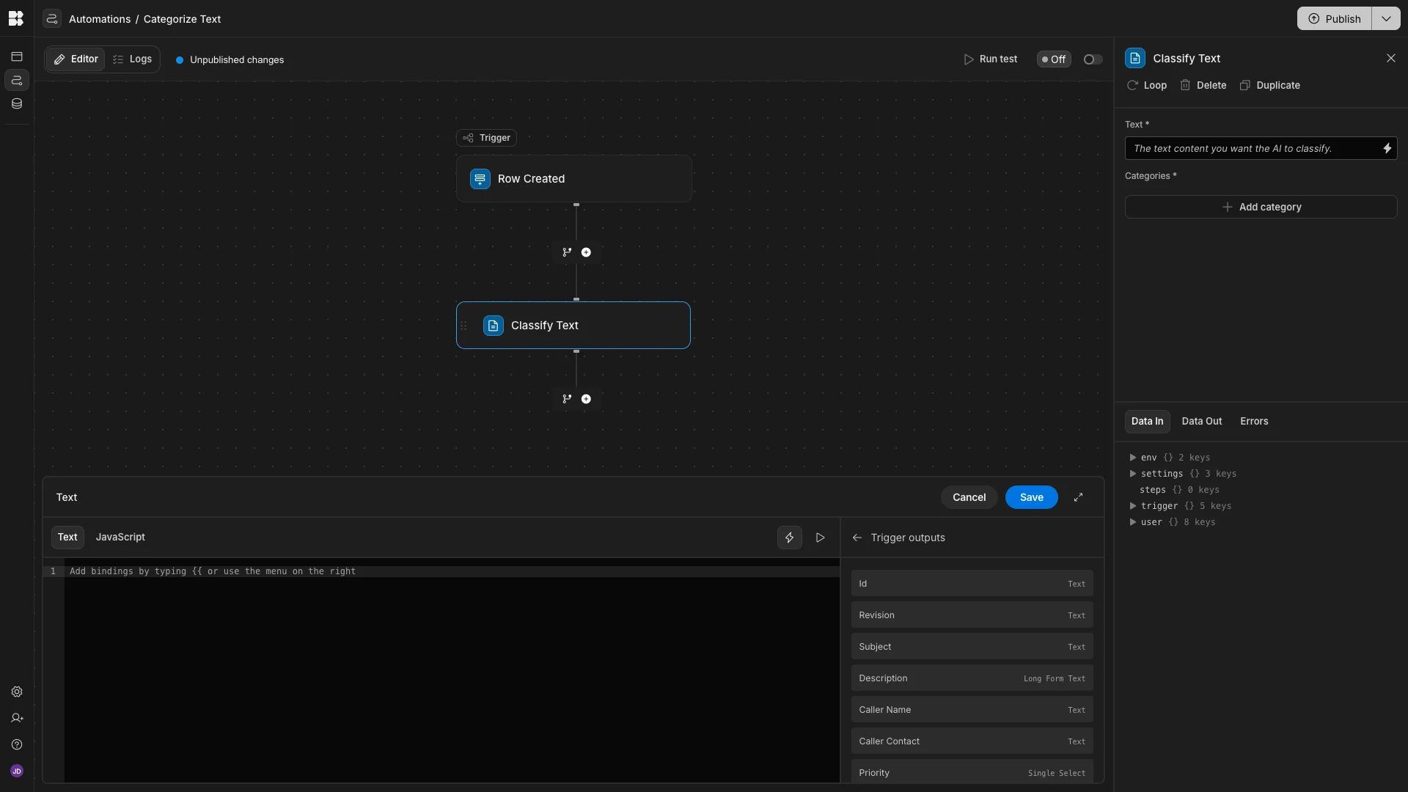Screen dimensions: 1408x792
Task: Enable Loop on the Classify Text step
Action: coord(1146,85)
